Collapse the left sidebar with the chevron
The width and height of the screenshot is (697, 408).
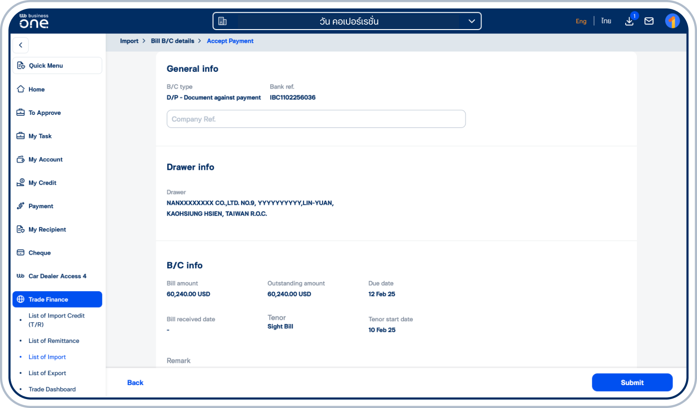(20, 45)
